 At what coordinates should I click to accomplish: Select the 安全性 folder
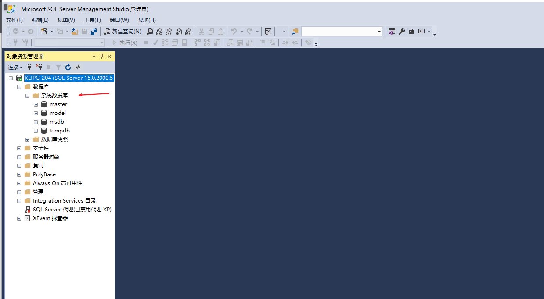(x=41, y=148)
